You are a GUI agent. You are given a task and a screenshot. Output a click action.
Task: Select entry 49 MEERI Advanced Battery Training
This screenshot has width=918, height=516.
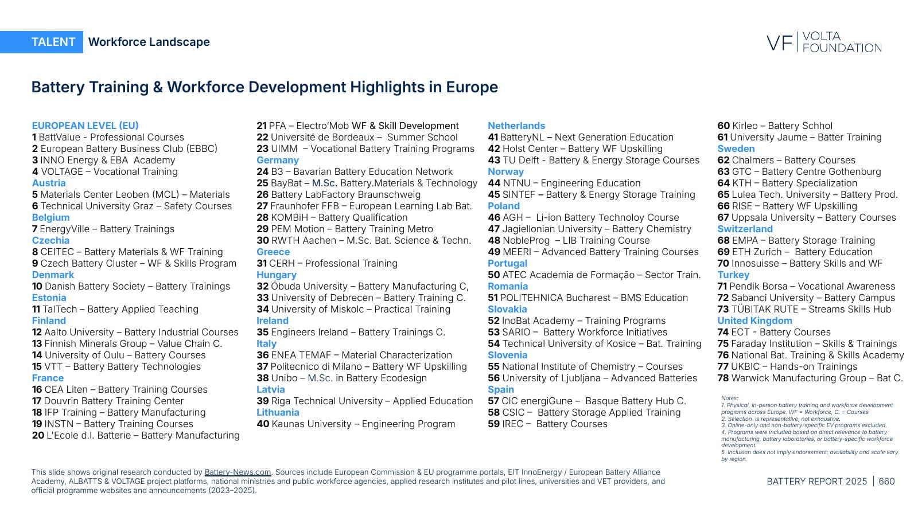click(x=593, y=252)
